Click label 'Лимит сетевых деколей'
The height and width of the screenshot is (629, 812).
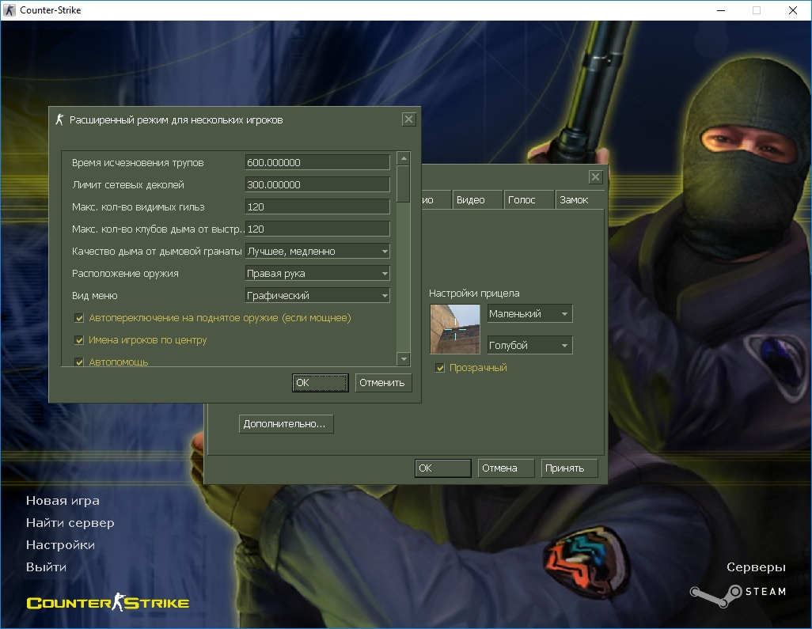128,185
